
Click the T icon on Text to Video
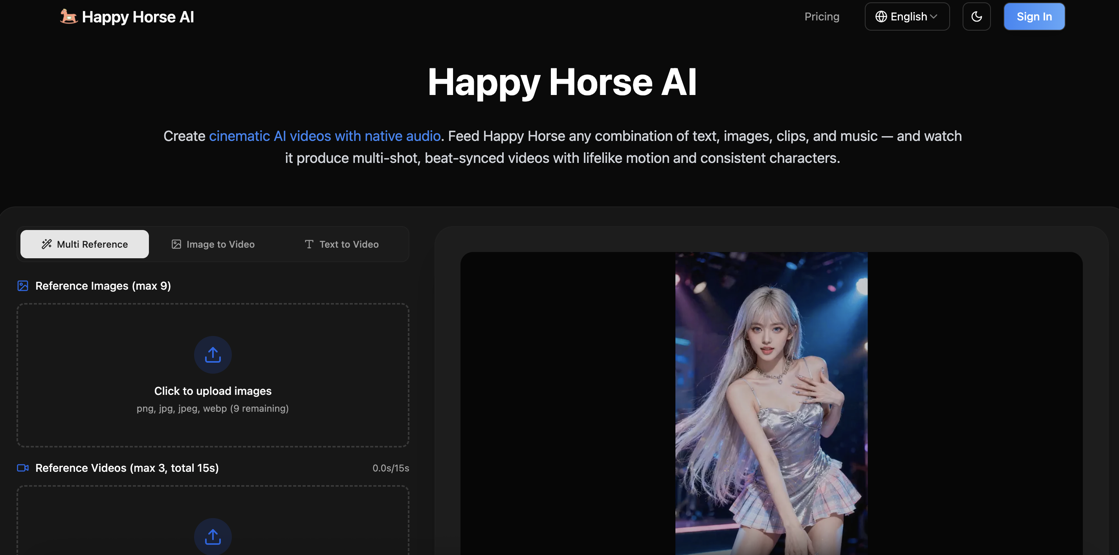(x=309, y=244)
